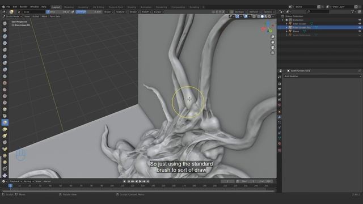
Task: Toggle visibility of Collection in outliner
Action: (360, 20)
